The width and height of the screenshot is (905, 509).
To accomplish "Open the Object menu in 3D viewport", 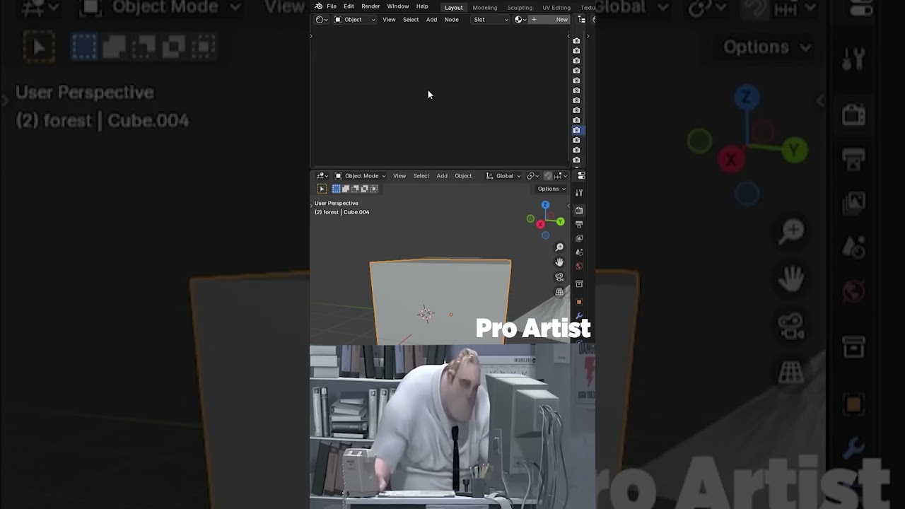I will tap(463, 176).
